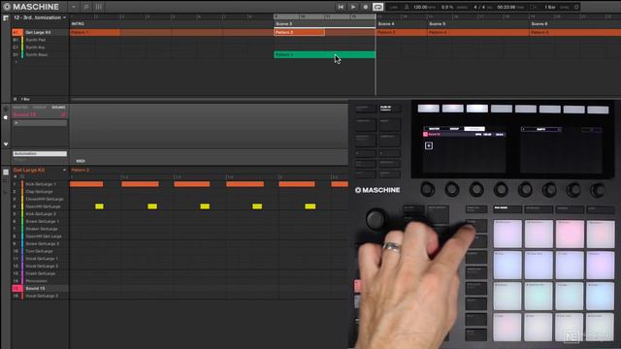This screenshot has width=621, height=349.
Task: Select the Clap GetLarge sound
Action: point(40,192)
